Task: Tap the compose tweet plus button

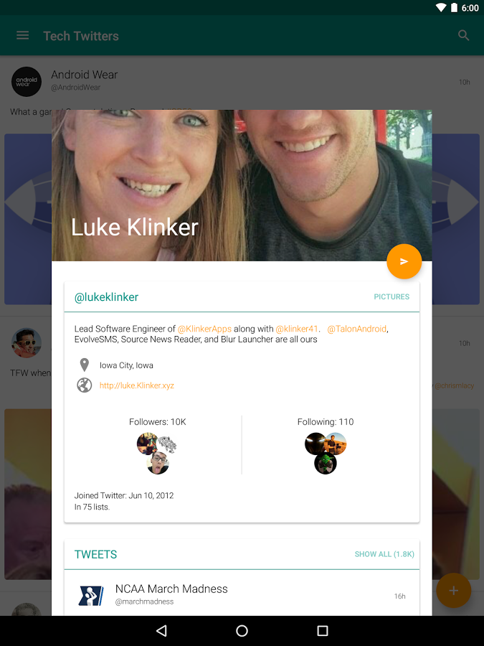Action: point(454,591)
